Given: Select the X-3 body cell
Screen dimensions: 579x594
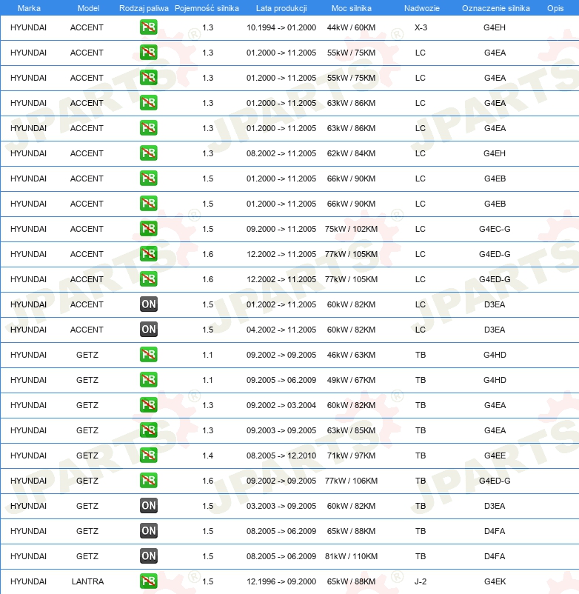Looking at the screenshot, I should pyautogui.click(x=421, y=27).
